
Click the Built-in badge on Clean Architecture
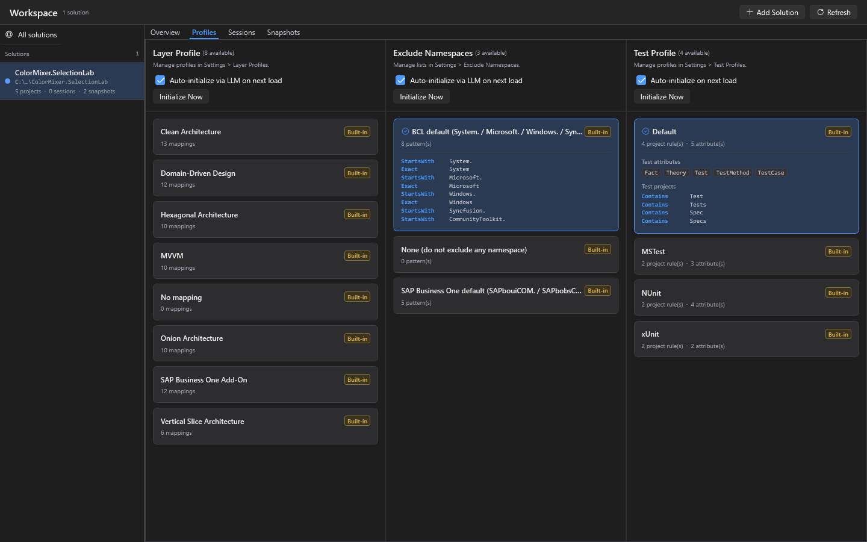click(x=358, y=132)
